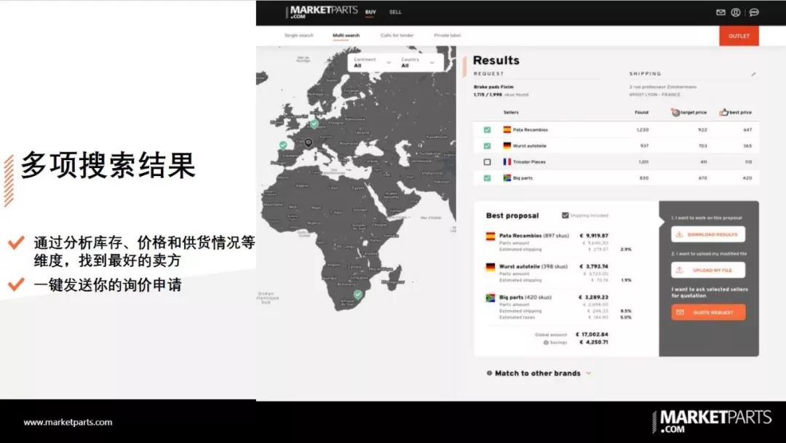The image size is (786, 443).
Task: Click the total price 3,289.23
Action: click(x=594, y=298)
